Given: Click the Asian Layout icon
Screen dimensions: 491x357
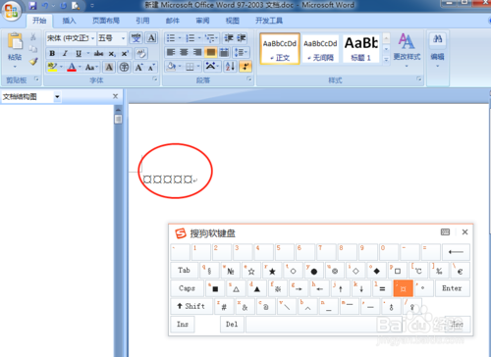Looking at the screenshot, I should pyautogui.click(x=211, y=67).
